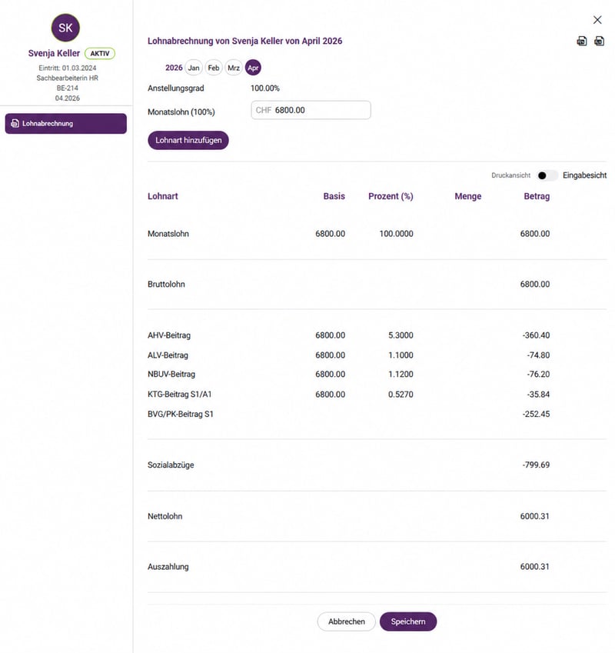Click the Prozent (%) column header
This screenshot has height=653, width=615.
coord(391,196)
